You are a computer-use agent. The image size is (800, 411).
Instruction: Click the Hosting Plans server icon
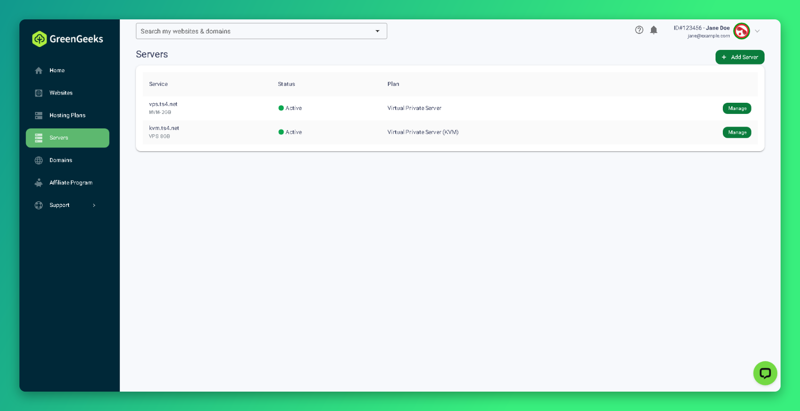[39, 115]
